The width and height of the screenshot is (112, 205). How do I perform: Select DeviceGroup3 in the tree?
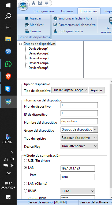click(x=39, y=58)
